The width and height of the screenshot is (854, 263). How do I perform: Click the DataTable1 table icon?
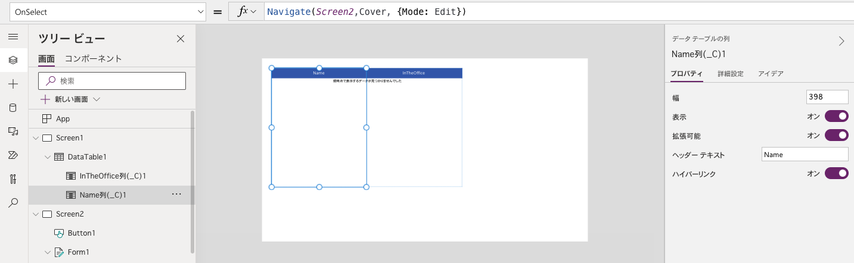pos(59,157)
